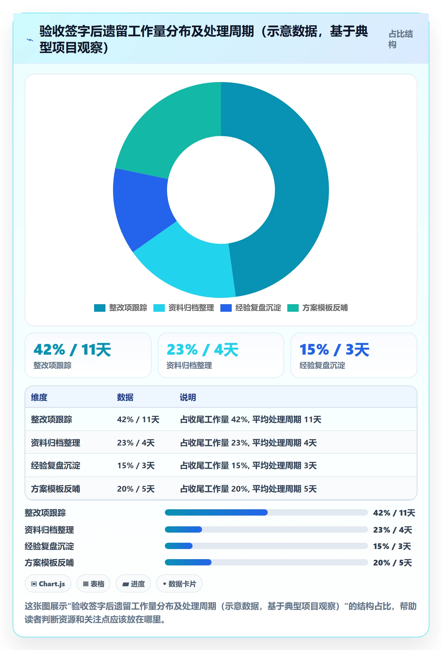The height and width of the screenshot is (650, 442).
Task: Toggle 经验复盘沉淀 legend swatch
Action: pyautogui.click(x=226, y=308)
